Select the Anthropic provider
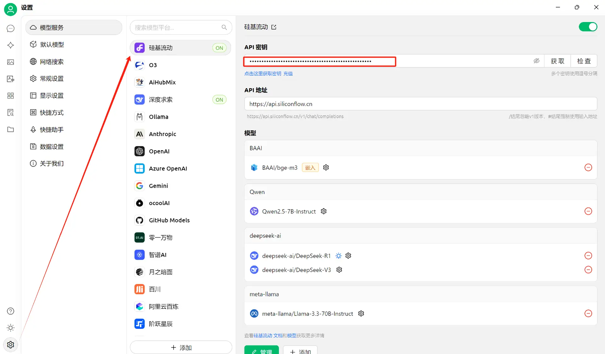Image resolution: width=605 pixels, height=354 pixels. [x=181, y=134]
